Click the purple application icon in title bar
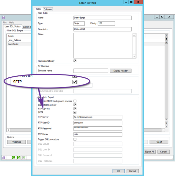Viewport: 175px width, 176px height. 4,18
